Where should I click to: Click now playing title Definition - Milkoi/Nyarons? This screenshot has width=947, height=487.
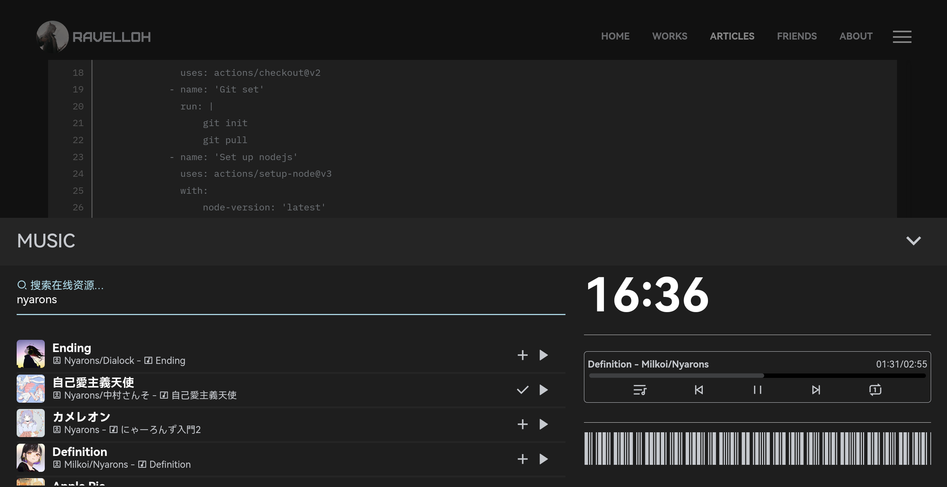(x=648, y=364)
